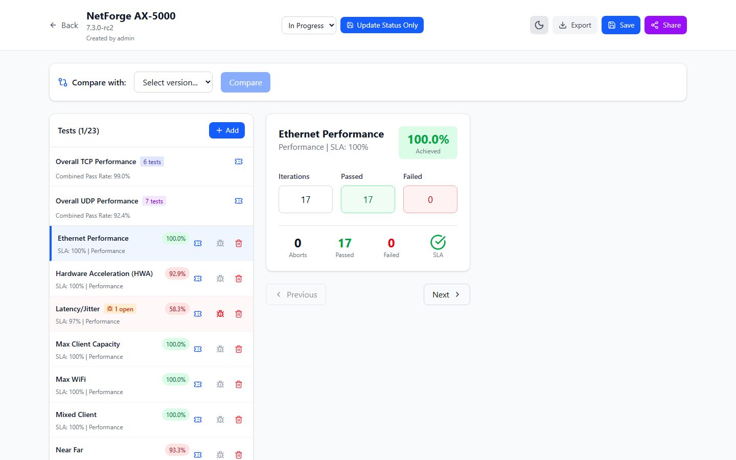Open red bug icon for Latency/Jitter

point(220,314)
